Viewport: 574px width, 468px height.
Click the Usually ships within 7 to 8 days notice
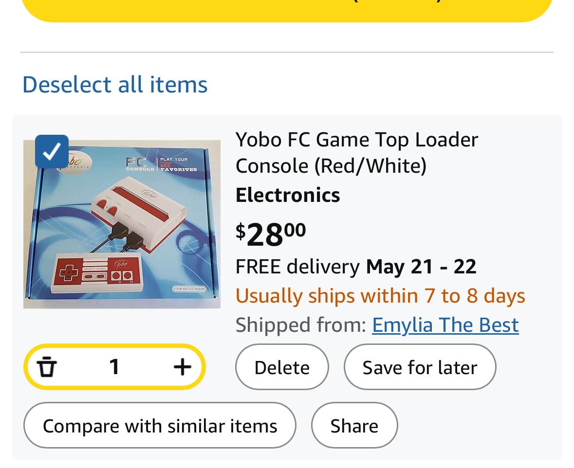click(380, 296)
